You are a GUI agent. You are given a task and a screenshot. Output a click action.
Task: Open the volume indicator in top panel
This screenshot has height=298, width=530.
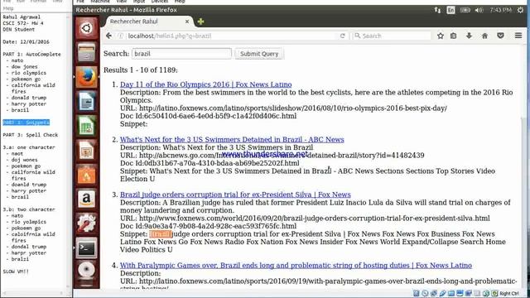[x=479, y=10]
